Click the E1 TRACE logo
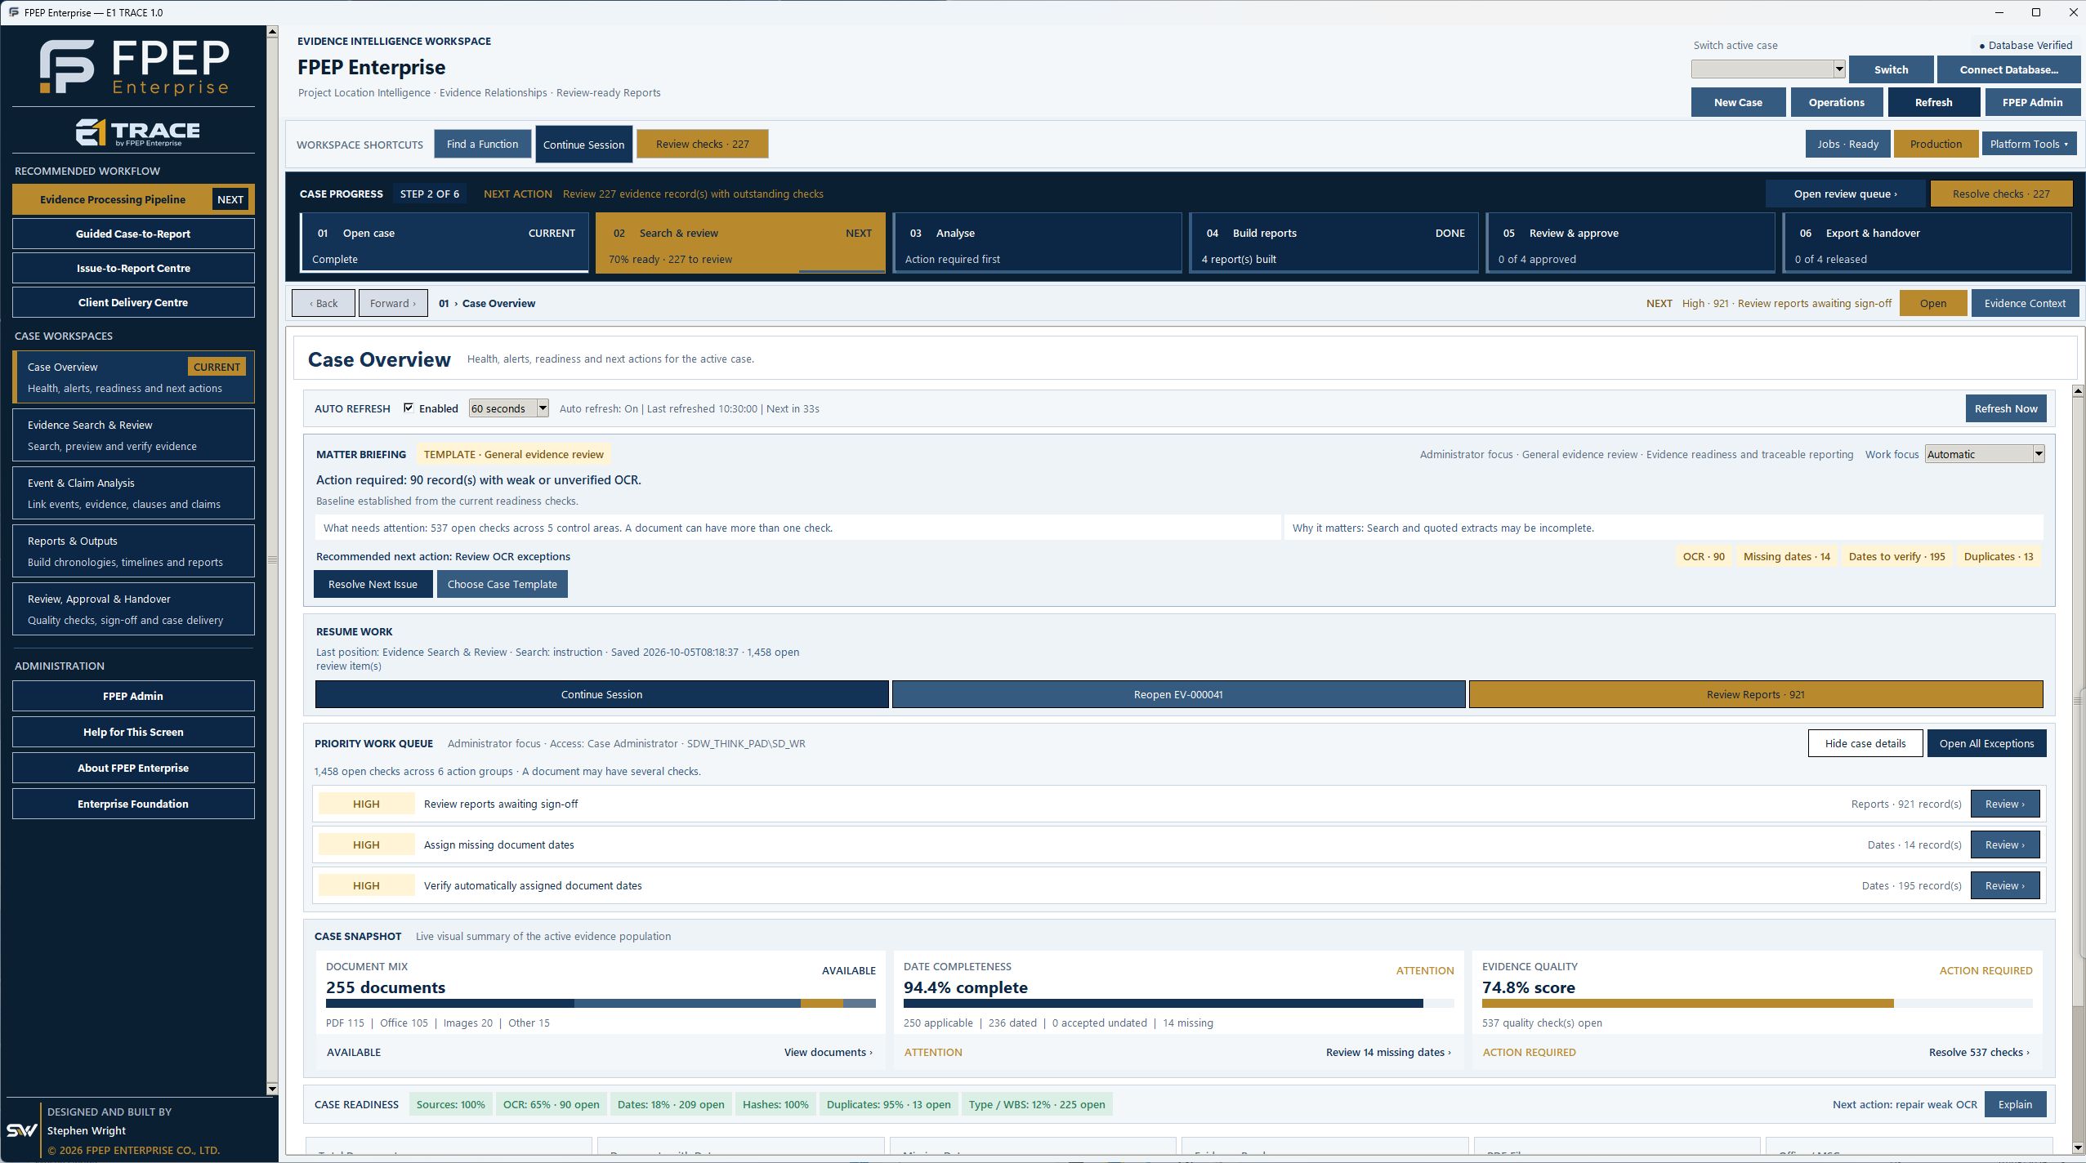The width and height of the screenshot is (2086, 1163). 137,131
